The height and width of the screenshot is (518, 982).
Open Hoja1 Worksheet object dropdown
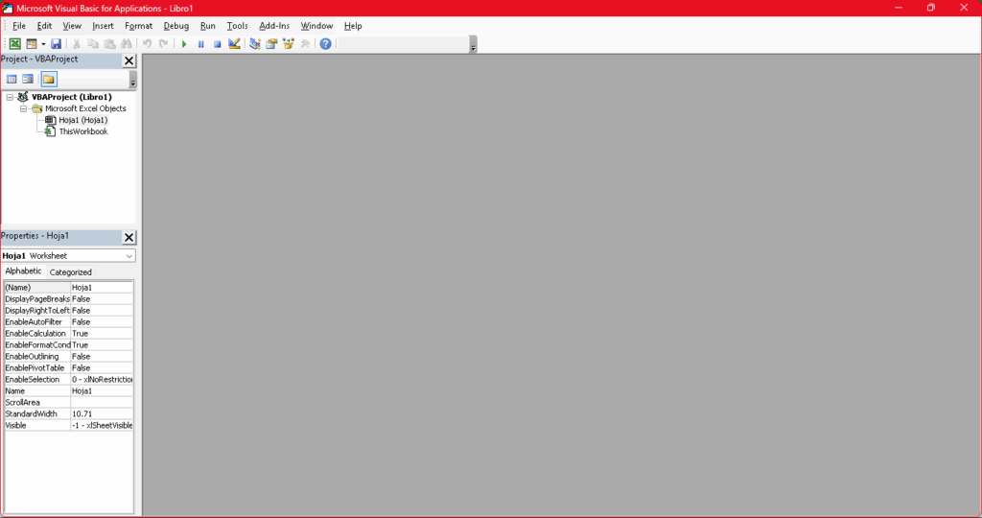pos(129,255)
